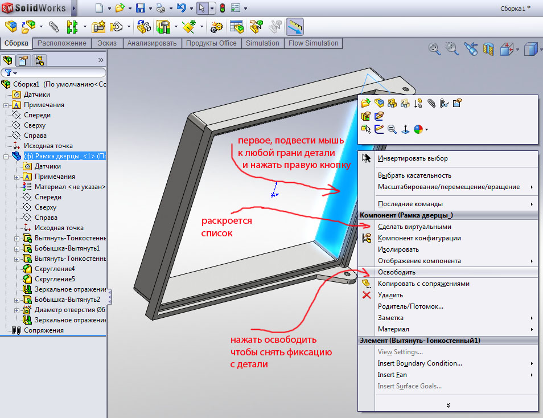
Task: Switch to the Эскиз tab
Action: tap(107, 43)
